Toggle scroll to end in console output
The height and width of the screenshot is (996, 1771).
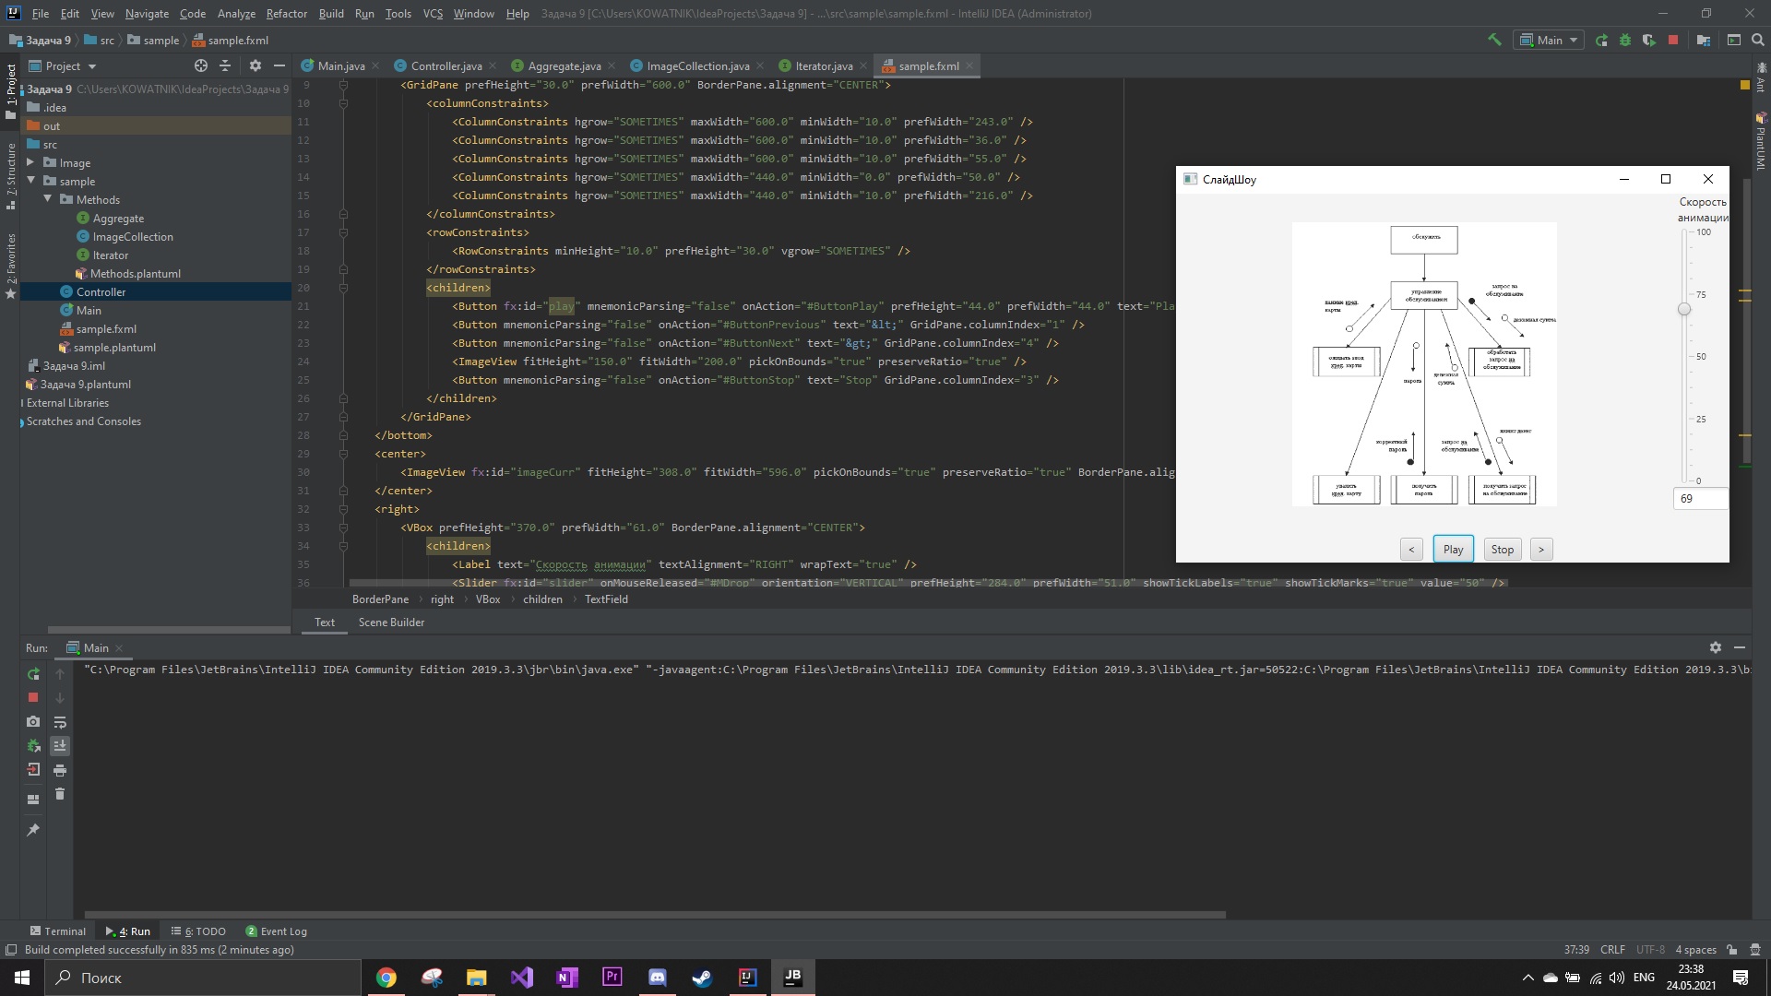60,745
